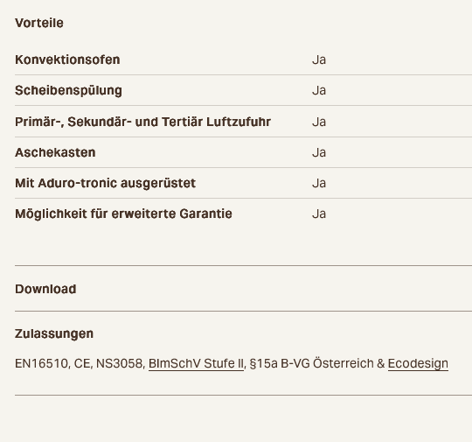The image size is (472, 442).
Task: Click the NS3058 approval text
Action: click(x=119, y=363)
